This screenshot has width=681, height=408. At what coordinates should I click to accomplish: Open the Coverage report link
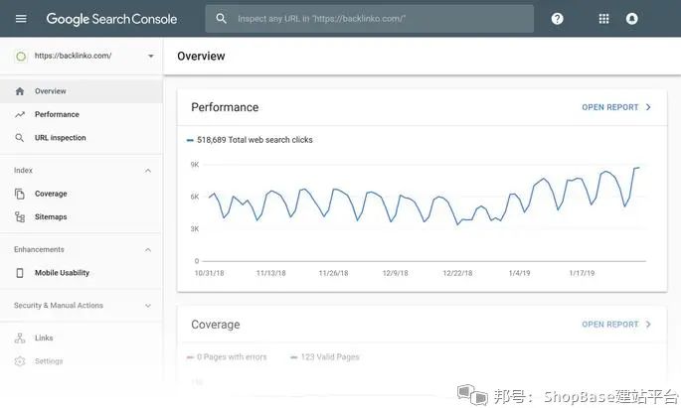[616, 325]
